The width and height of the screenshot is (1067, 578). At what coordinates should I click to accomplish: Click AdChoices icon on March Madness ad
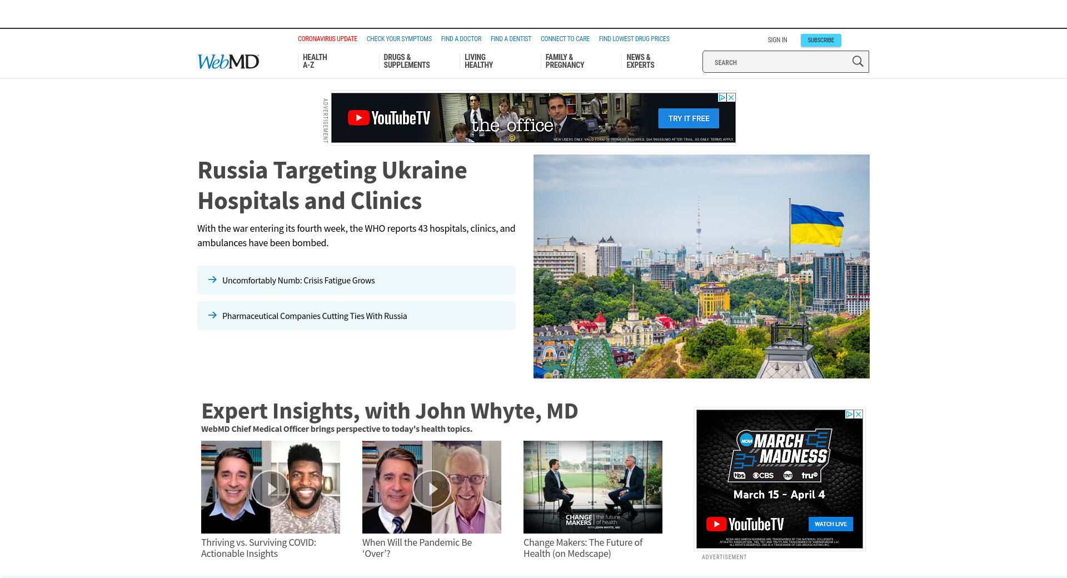pos(849,414)
